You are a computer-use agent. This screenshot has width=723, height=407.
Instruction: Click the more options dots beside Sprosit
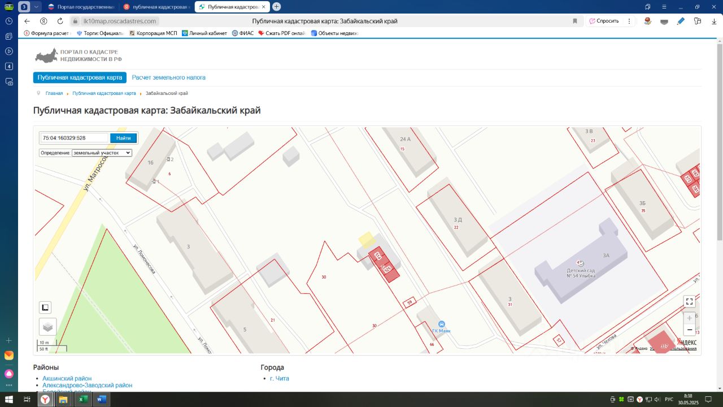629,21
